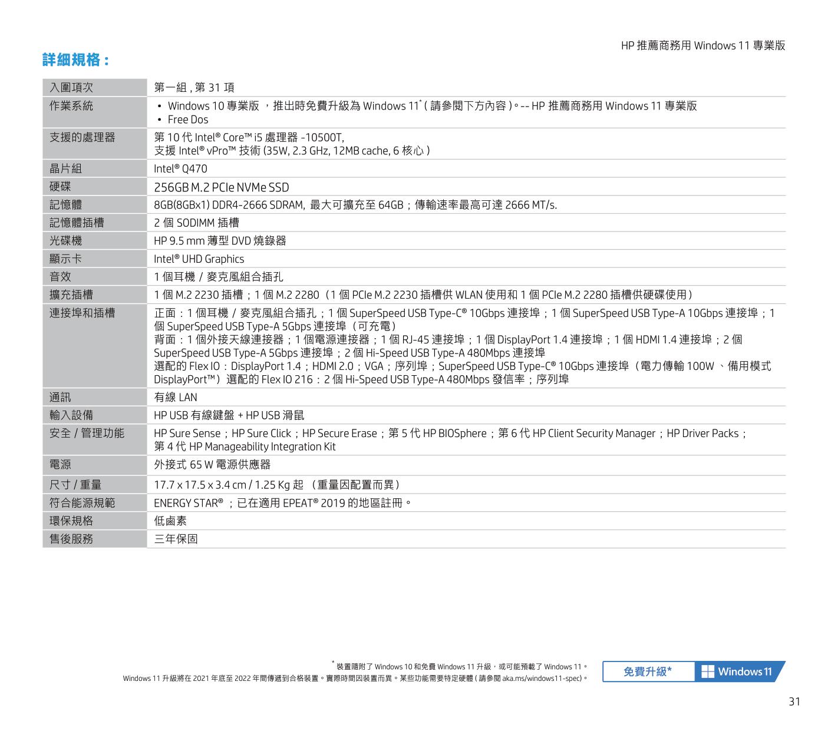Click 256GB M.2 PCIe NVMe SSD value
Viewport: 828px width, 731px height.
[x=222, y=187]
